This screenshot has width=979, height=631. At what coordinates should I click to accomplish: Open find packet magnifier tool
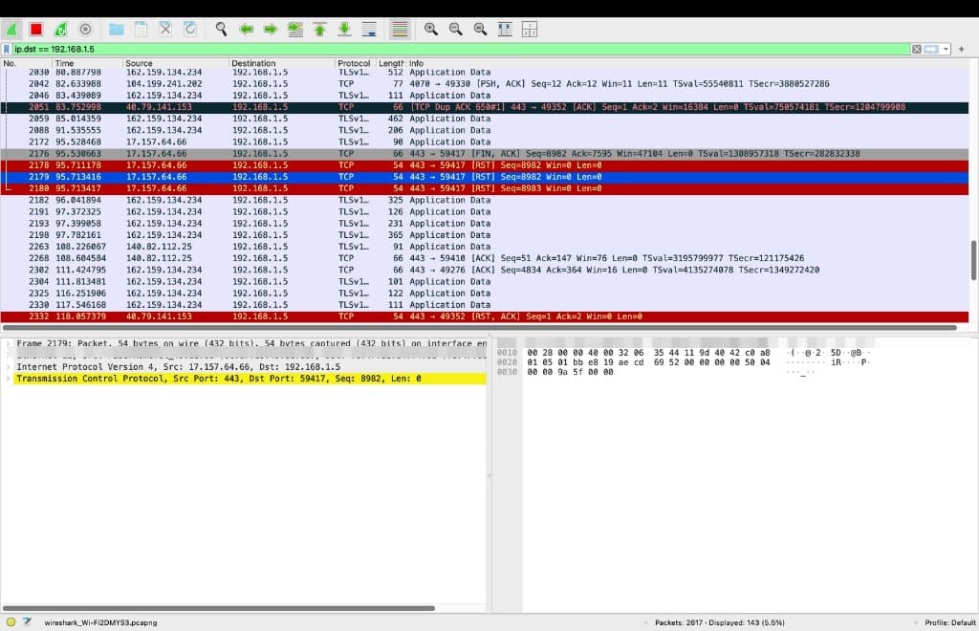(x=221, y=29)
